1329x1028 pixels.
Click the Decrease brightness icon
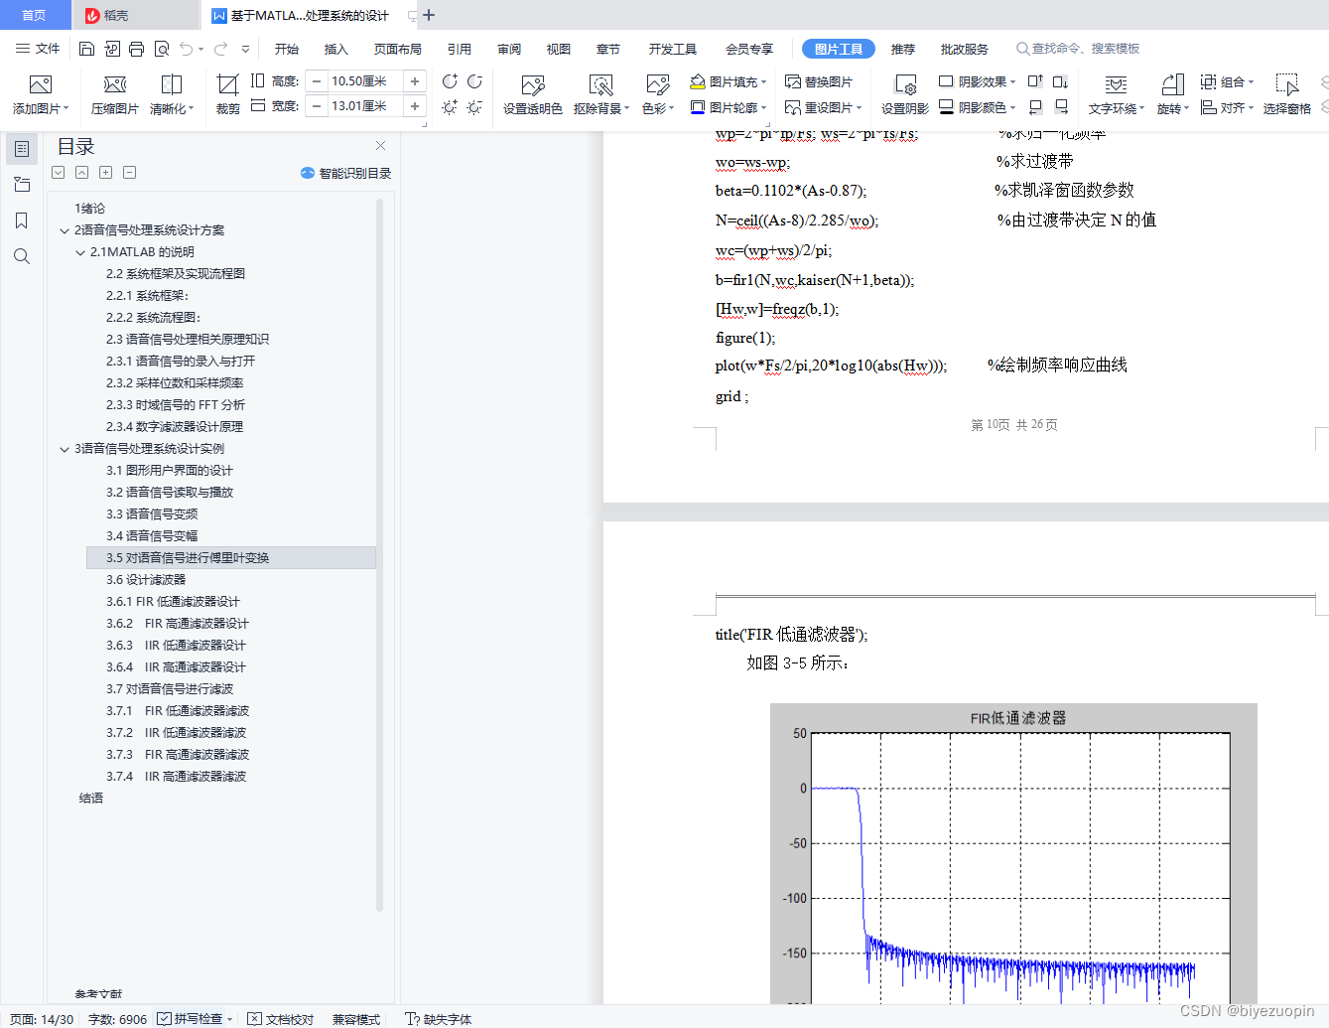pyautogui.click(x=474, y=106)
